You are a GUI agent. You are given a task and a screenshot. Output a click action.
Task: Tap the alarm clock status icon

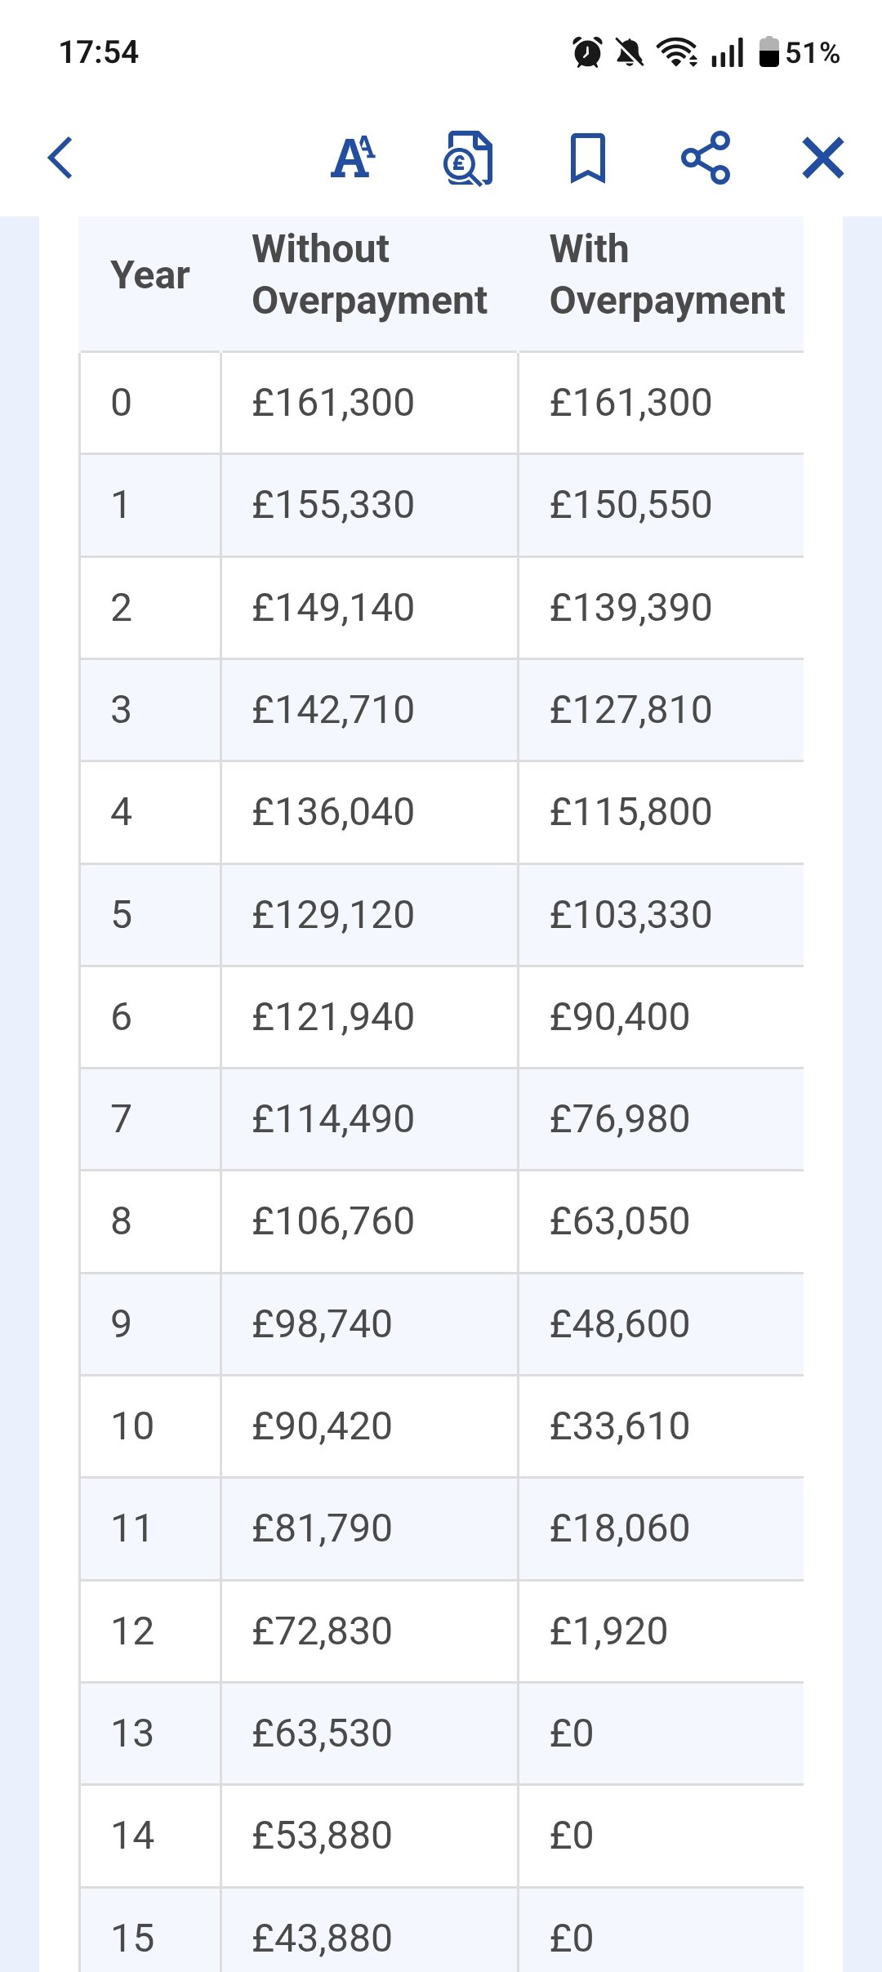pyautogui.click(x=587, y=53)
